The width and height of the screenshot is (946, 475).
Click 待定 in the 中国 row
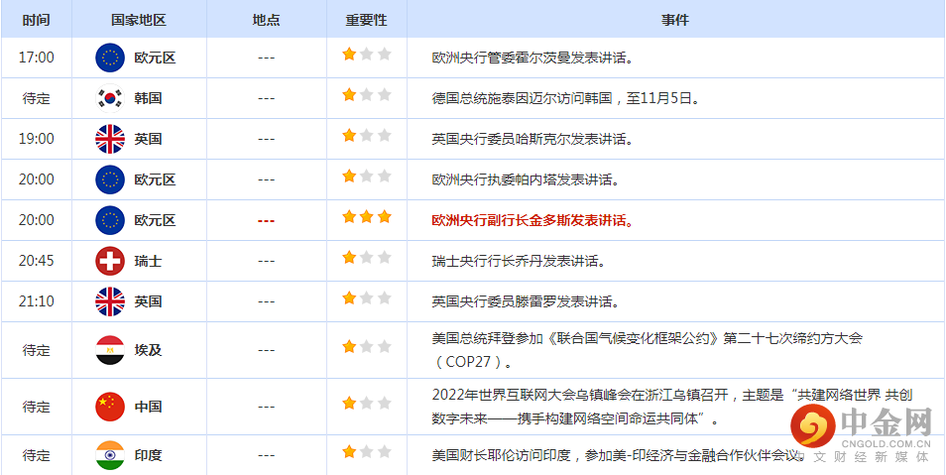[x=37, y=407]
